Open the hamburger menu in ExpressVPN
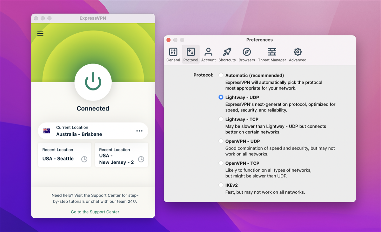This screenshot has height=232, width=381. pyautogui.click(x=40, y=34)
